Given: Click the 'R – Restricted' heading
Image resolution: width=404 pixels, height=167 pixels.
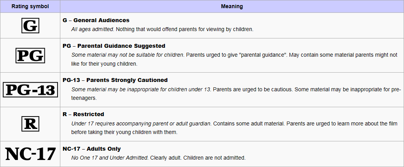Looking at the screenshot, I should point(83,114).
